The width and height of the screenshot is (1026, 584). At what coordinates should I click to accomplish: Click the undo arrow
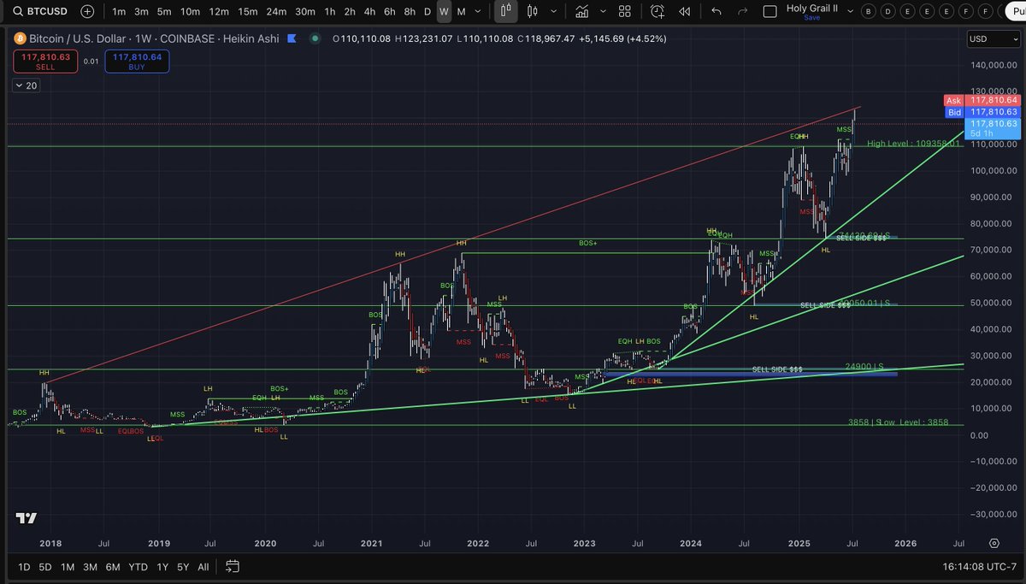point(716,11)
